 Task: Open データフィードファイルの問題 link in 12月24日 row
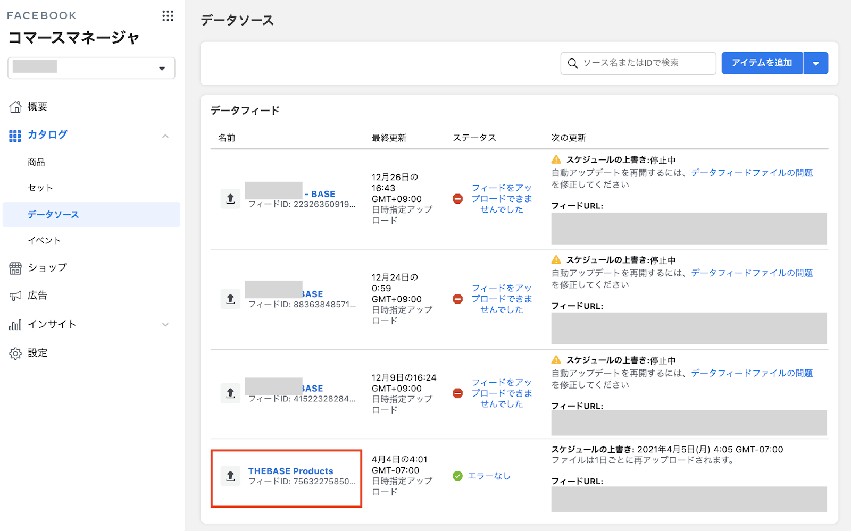(752, 273)
